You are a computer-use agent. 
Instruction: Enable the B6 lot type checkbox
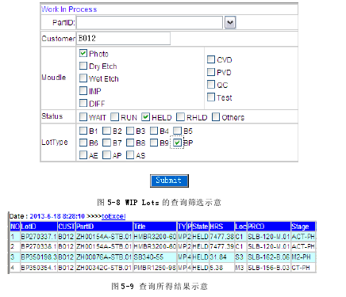pos(83,143)
